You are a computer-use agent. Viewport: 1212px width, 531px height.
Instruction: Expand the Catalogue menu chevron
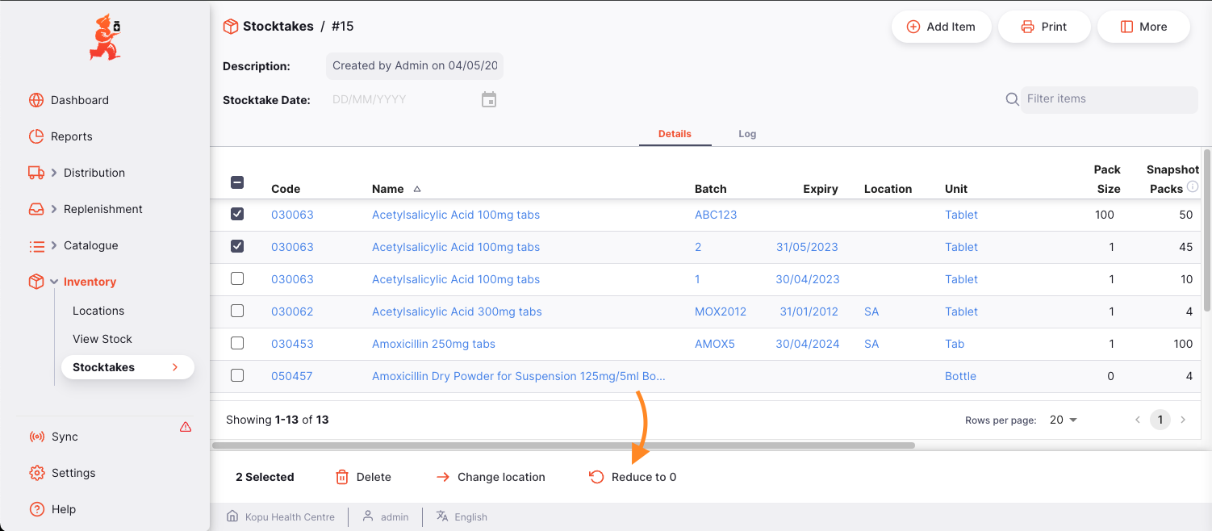(54, 245)
